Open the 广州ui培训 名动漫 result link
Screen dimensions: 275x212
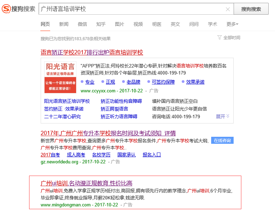click(x=86, y=183)
